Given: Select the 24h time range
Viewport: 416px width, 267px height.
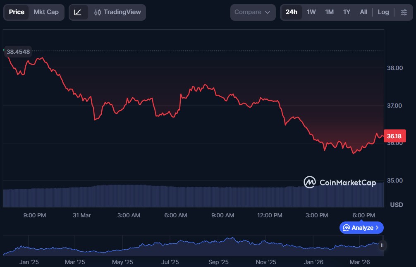Looking at the screenshot, I should coord(292,12).
